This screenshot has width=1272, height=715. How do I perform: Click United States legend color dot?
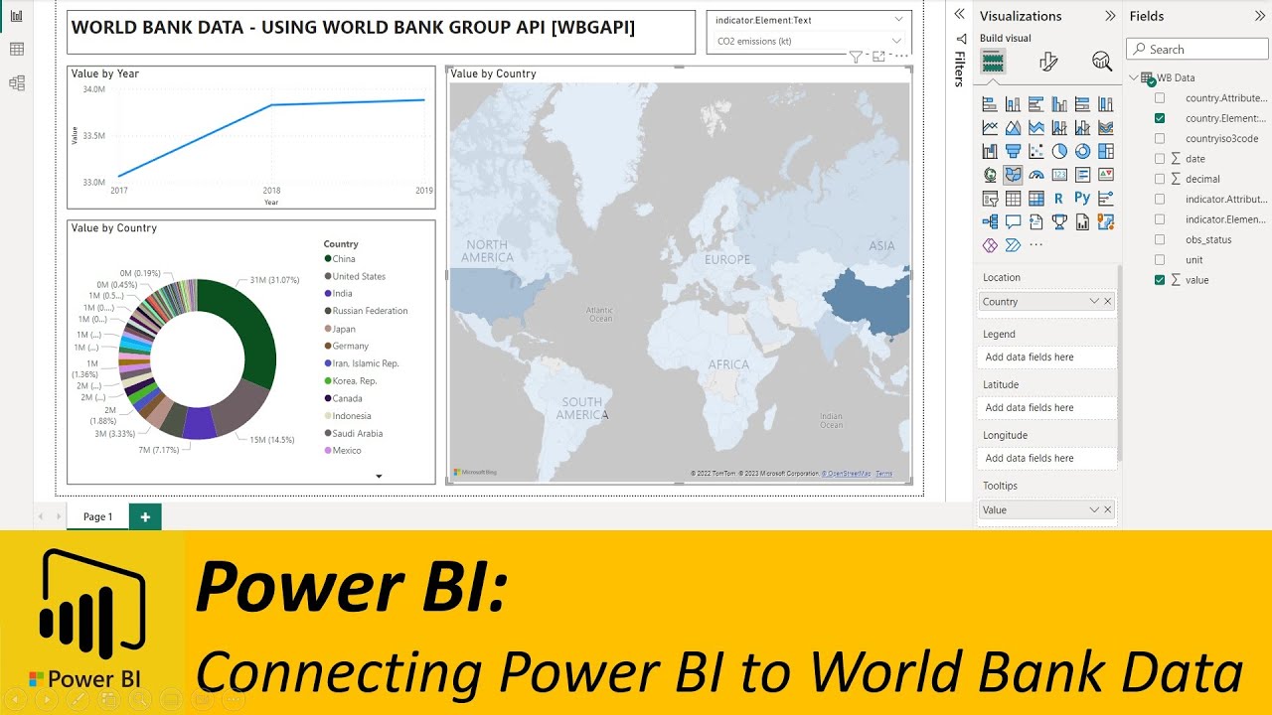pos(328,277)
